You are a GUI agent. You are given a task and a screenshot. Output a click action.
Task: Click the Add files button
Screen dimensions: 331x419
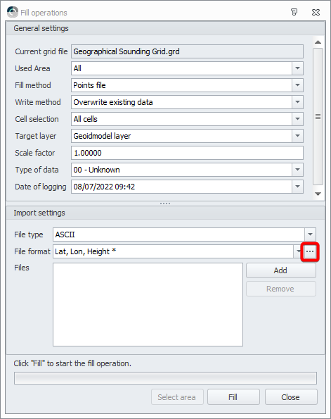(x=281, y=270)
